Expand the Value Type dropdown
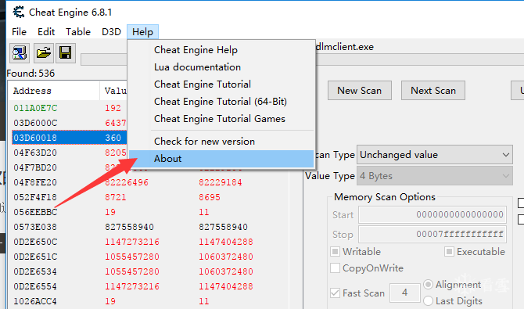 tap(435, 176)
